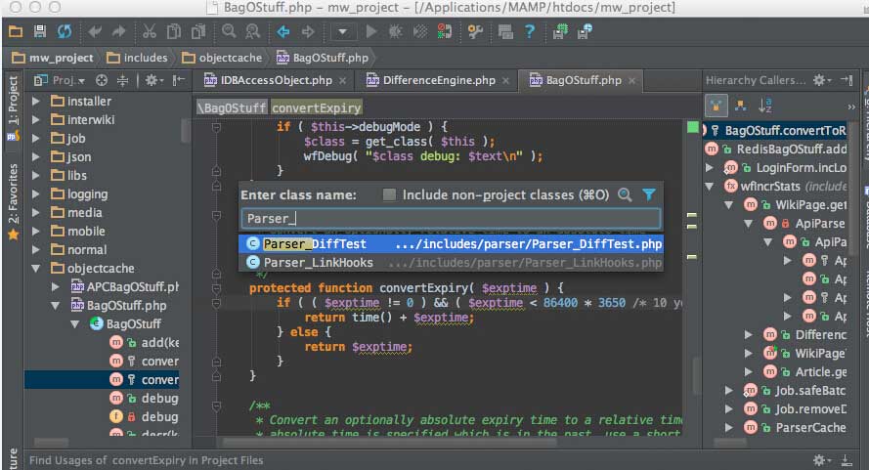Viewport: 869px width, 470px height.
Task: Toggle Include non-project classes checkbox
Action: coord(390,194)
